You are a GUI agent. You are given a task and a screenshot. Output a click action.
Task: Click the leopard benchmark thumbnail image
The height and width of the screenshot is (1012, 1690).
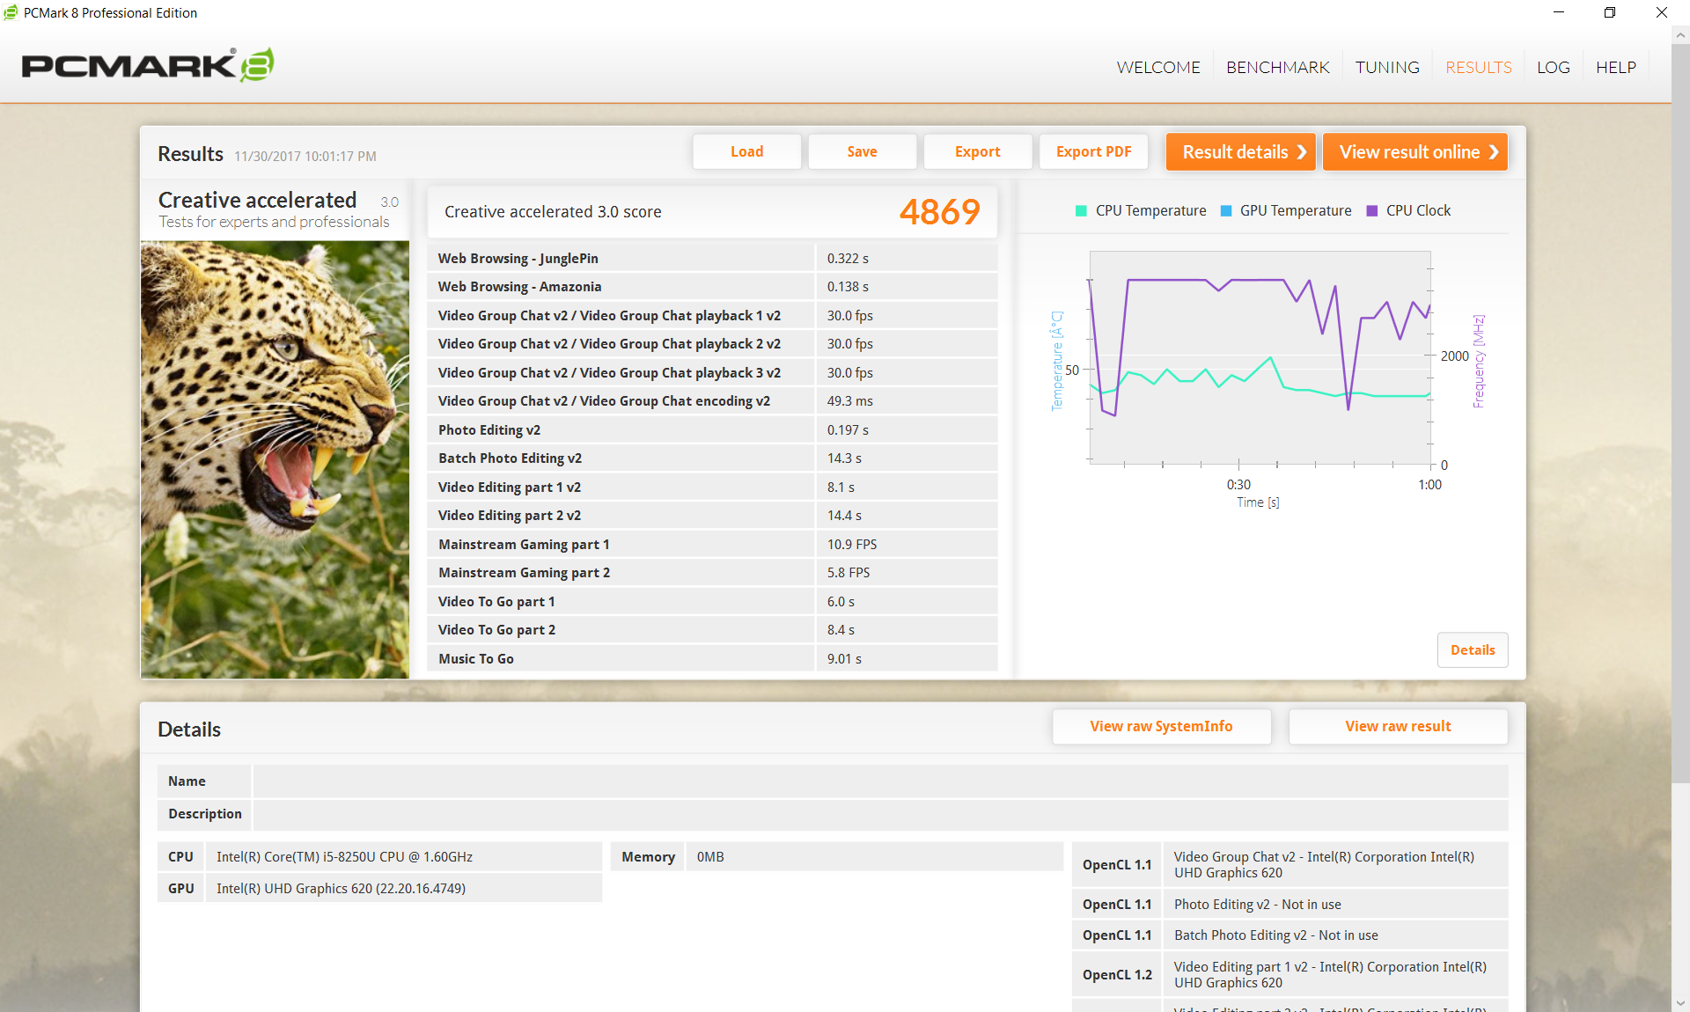(275, 459)
